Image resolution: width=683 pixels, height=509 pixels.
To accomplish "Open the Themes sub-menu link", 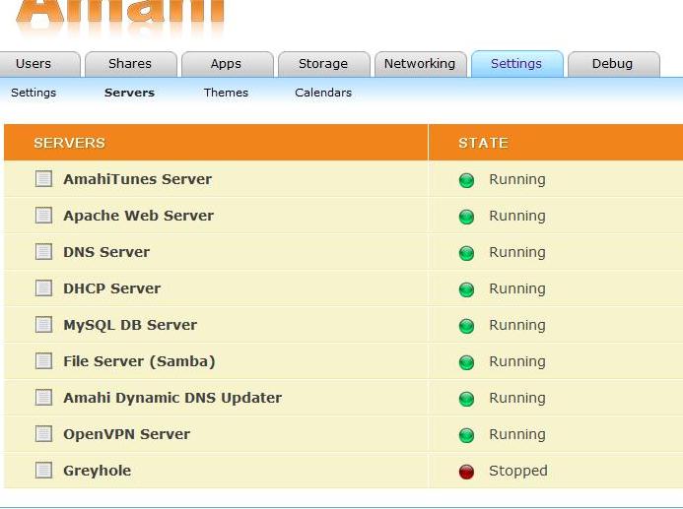I will coord(226,93).
